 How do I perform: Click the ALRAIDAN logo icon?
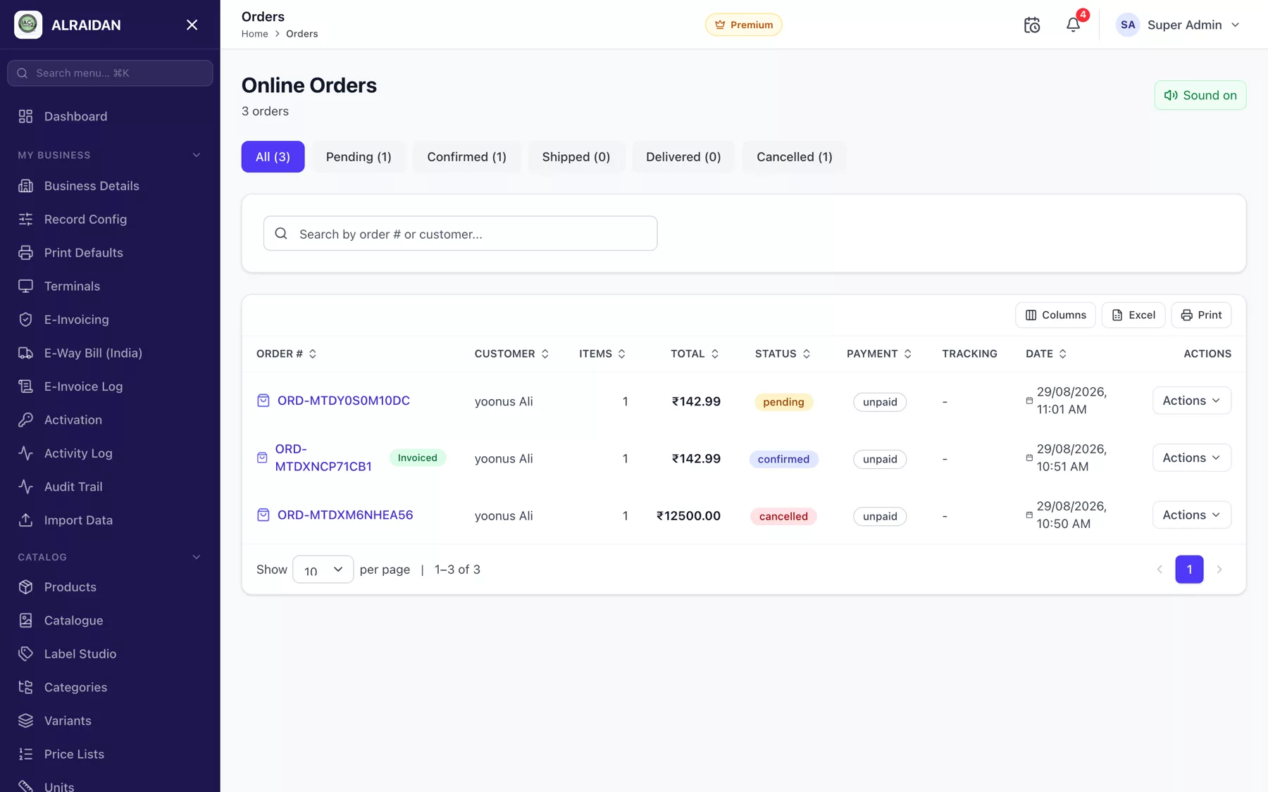28,25
